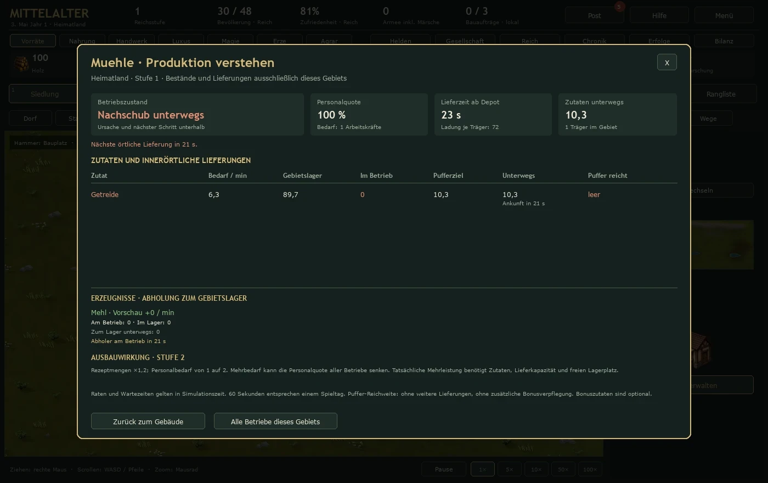Open the Rangliste button
768x483 pixels.
pos(721,94)
